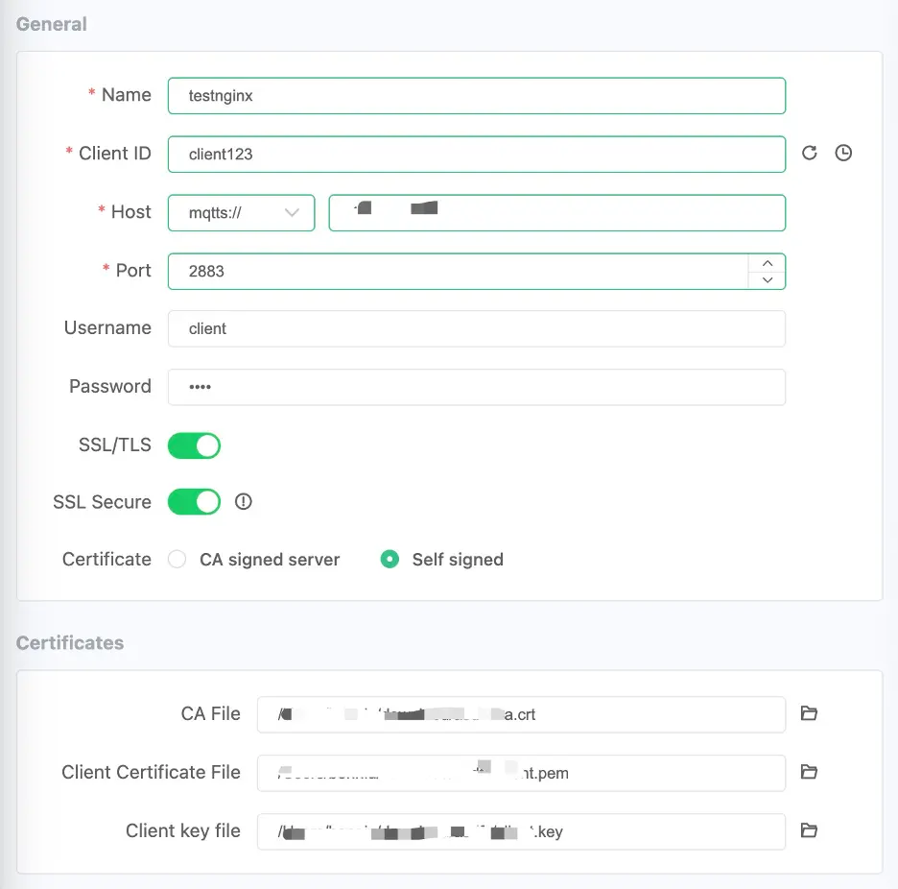
Task: Disable the SSL Secure toggle
Action: (194, 502)
